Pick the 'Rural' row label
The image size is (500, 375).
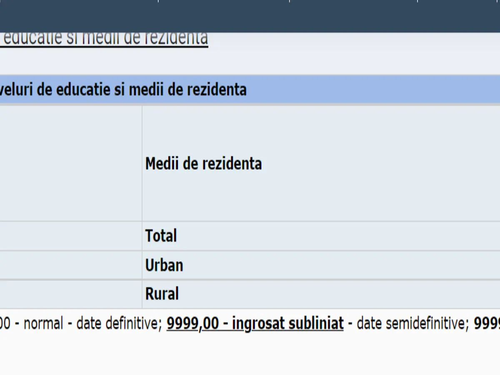pyautogui.click(x=162, y=294)
